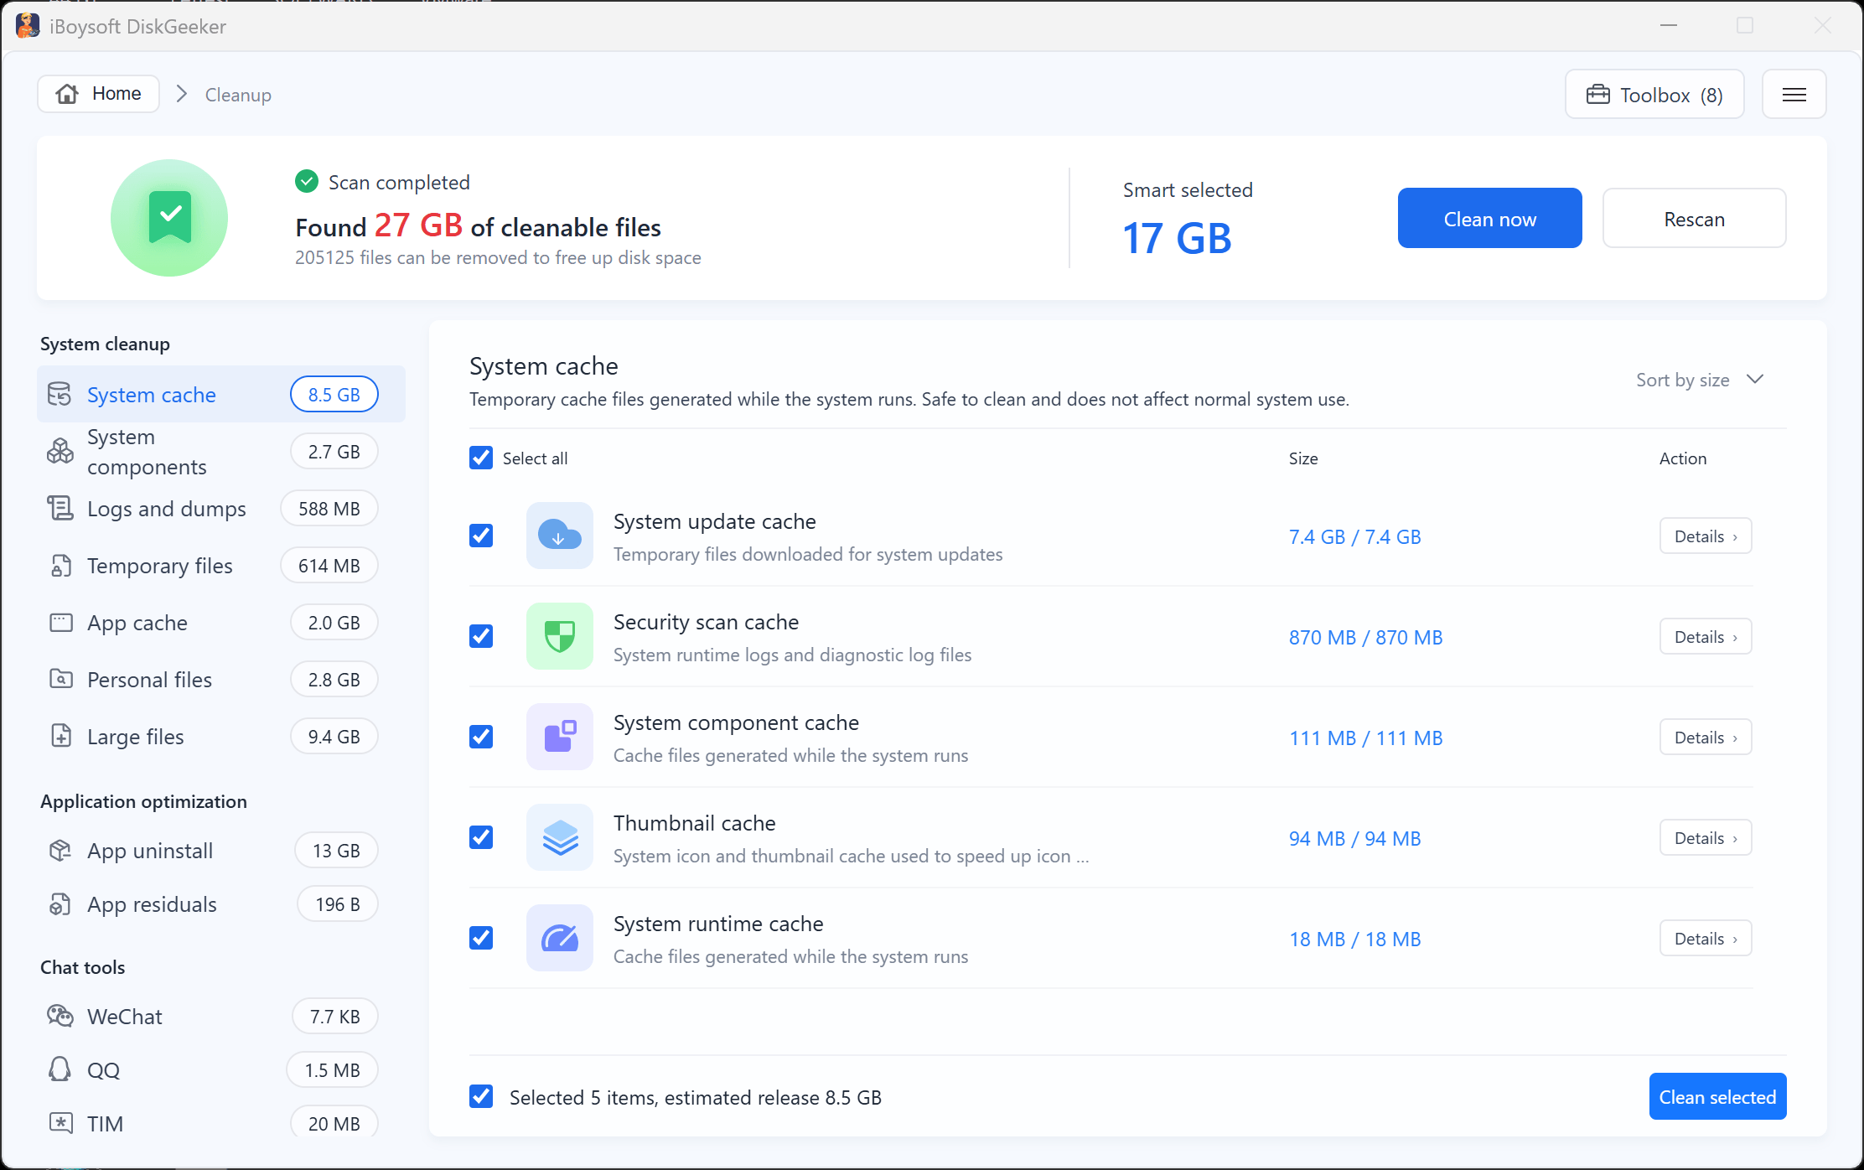Image resolution: width=1864 pixels, height=1170 pixels.
Task: Click the Clean selected button
Action: (1717, 1096)
